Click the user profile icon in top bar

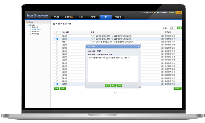point(141,13)
